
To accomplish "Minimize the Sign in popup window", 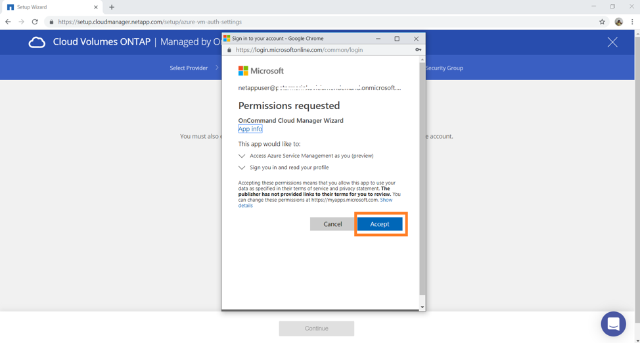I will coord(378,39).
